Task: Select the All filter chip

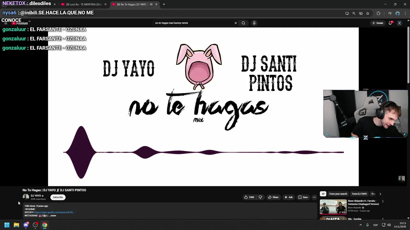Action: point(323,194)
